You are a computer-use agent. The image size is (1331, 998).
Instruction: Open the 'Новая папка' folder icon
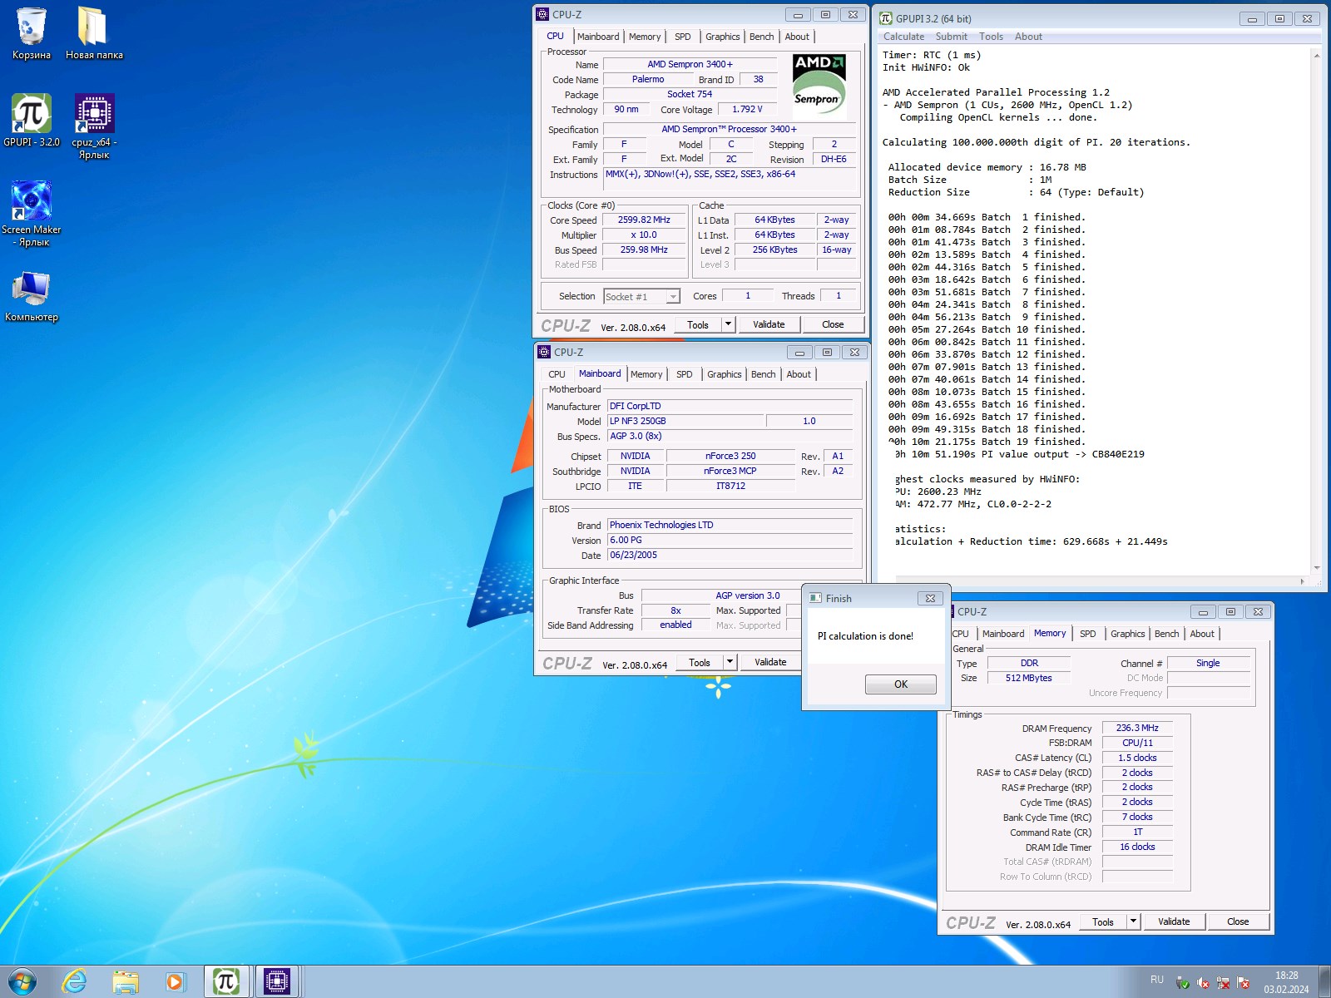94,34
